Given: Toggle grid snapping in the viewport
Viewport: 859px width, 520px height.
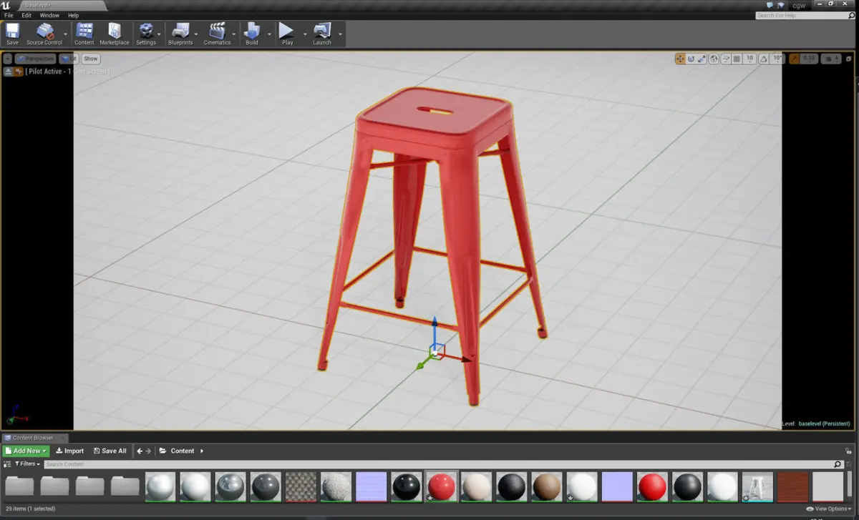Looking at the screenshot, I should (x=737, y=59).
